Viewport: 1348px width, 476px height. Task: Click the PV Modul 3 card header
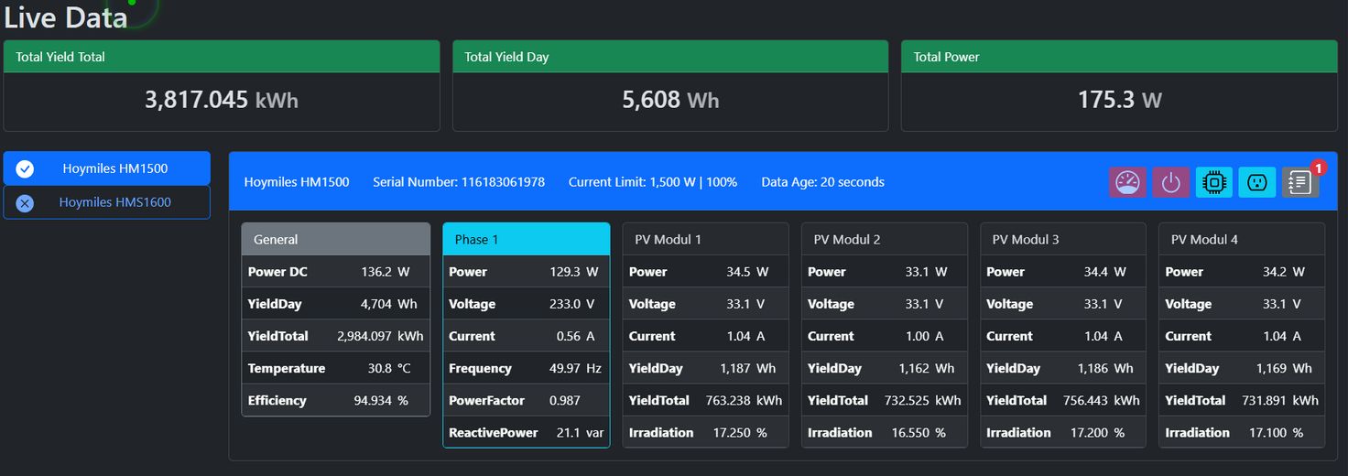point(1063,239)
